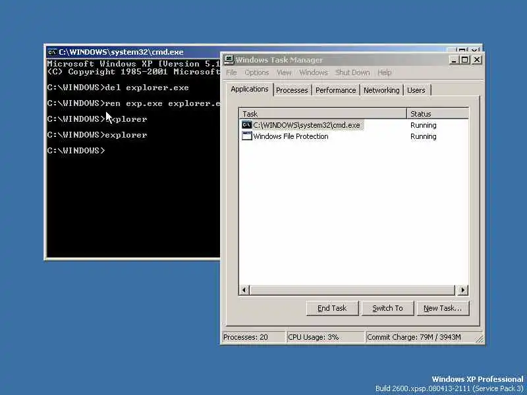The height and width of the screenshot is (395, 527).
Task: Switch to the Applications tab
Action: (250, 90)
